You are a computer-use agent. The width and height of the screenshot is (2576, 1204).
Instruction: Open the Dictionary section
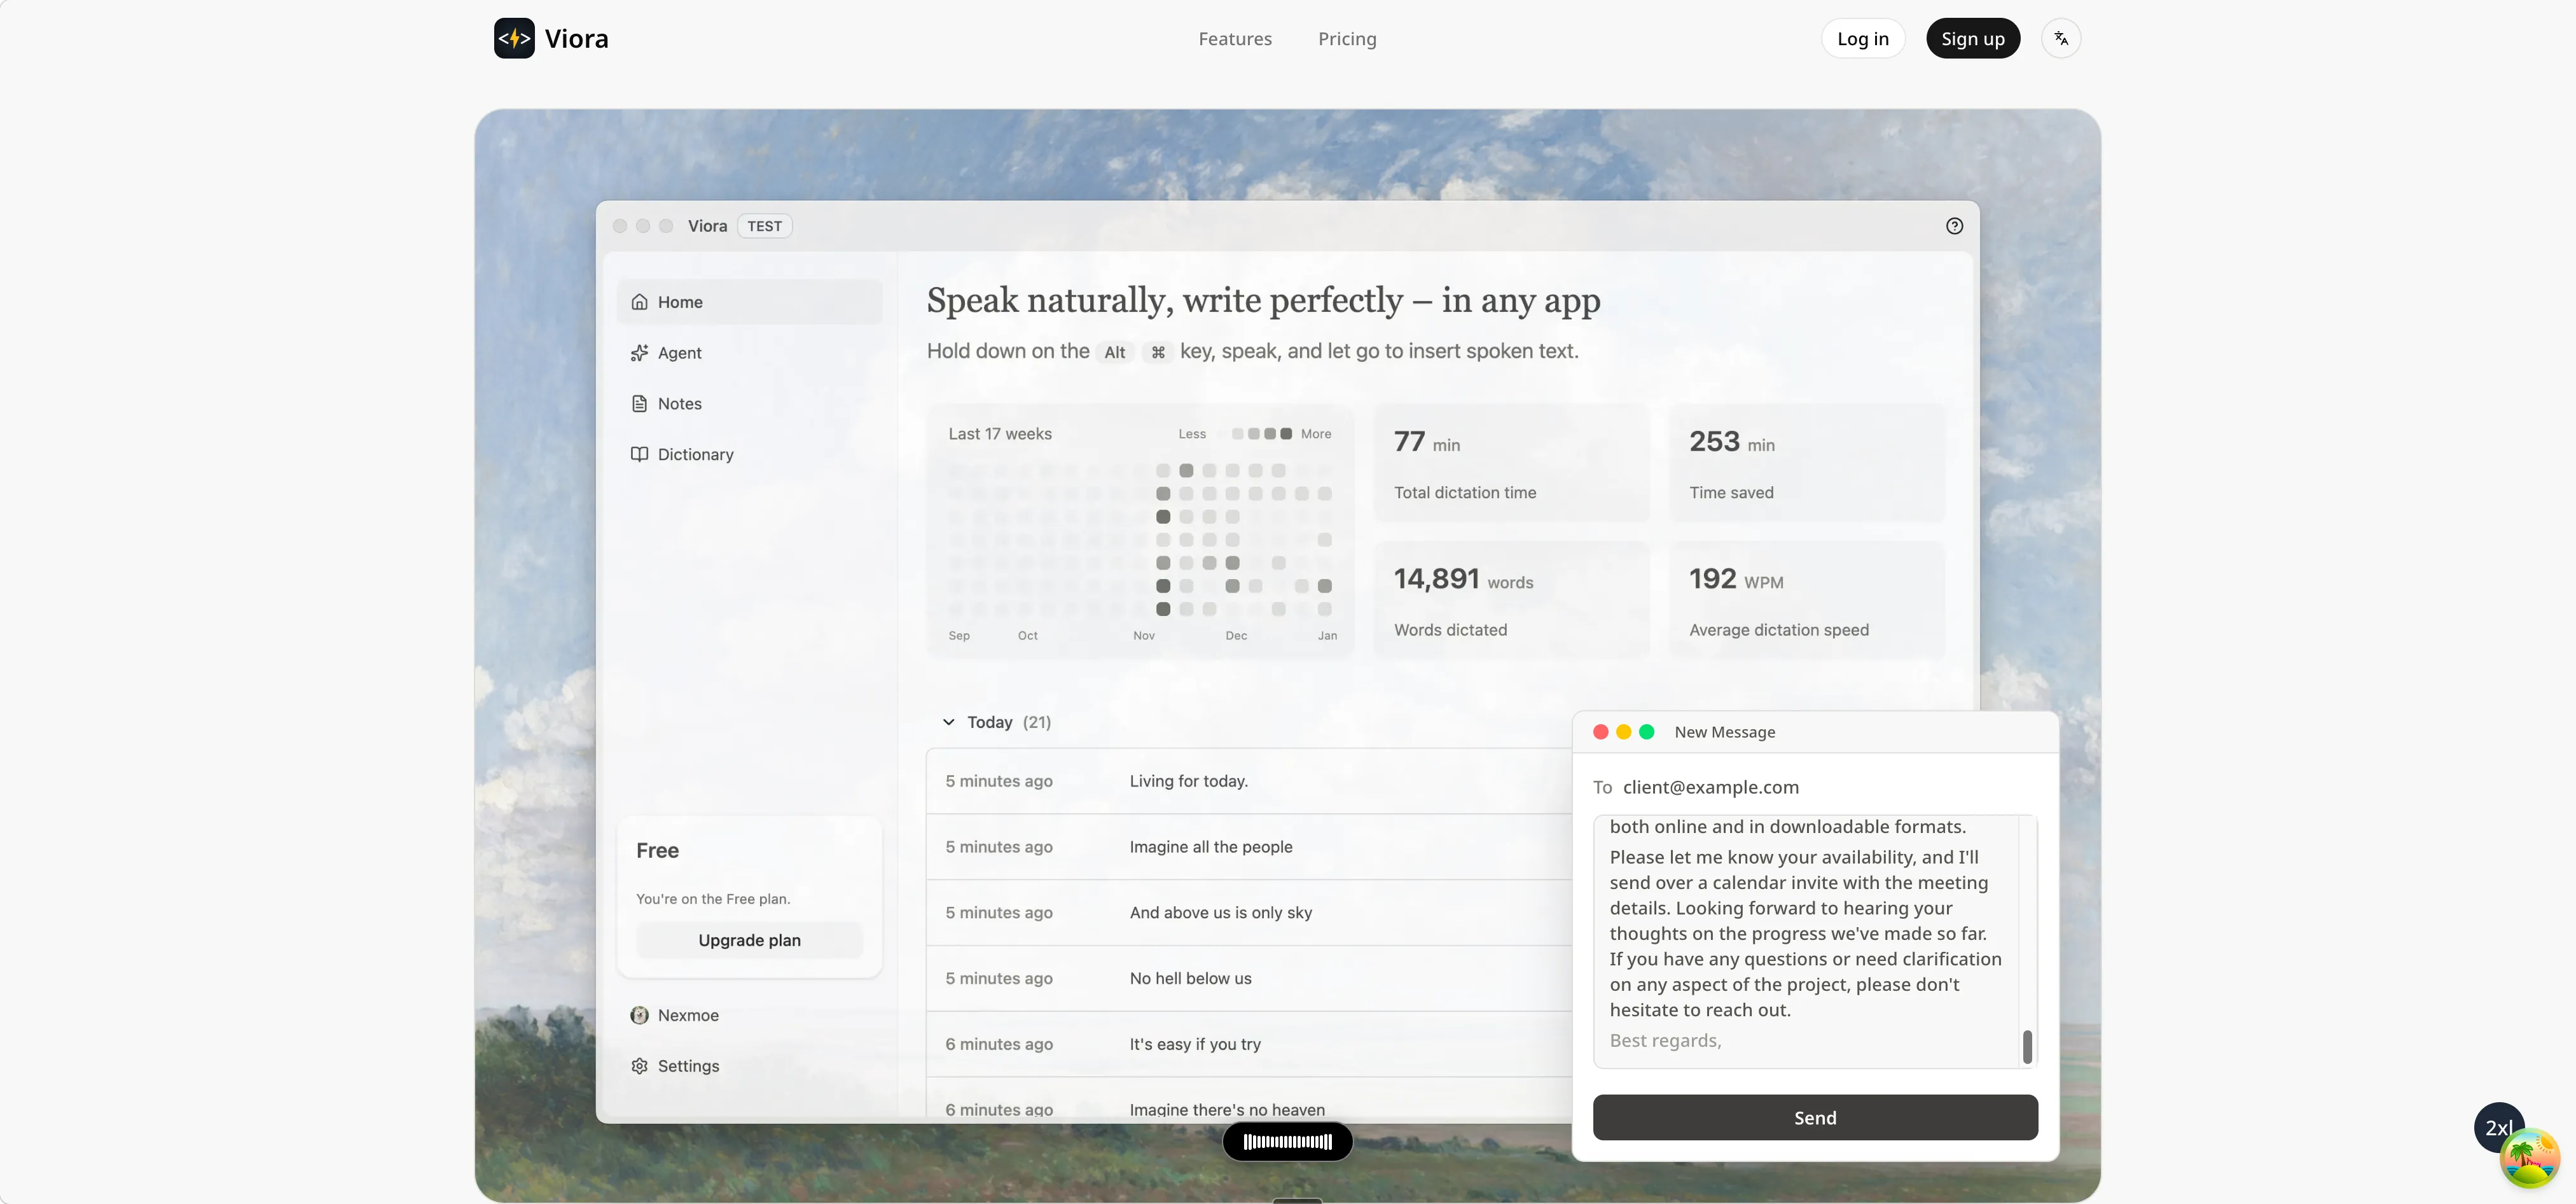coord(694,453)
